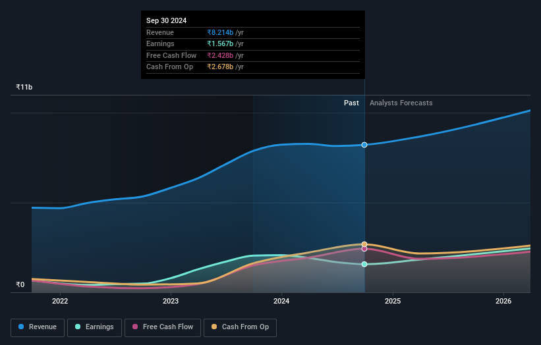Click the pink Free Cash Flow data point
The image size is (541, 345).
pos(364,249)
